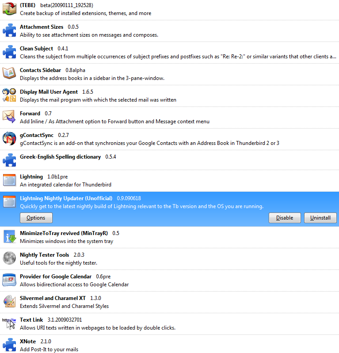Select the Clean Subject extension name
The height and width of the screenshot is (353, 339).
[x=37, y=49]
